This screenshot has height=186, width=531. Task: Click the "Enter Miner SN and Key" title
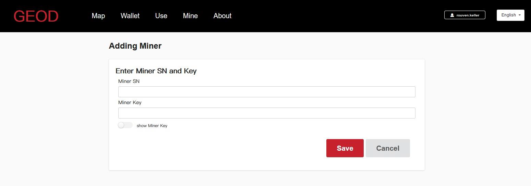(x=156, y=71)
